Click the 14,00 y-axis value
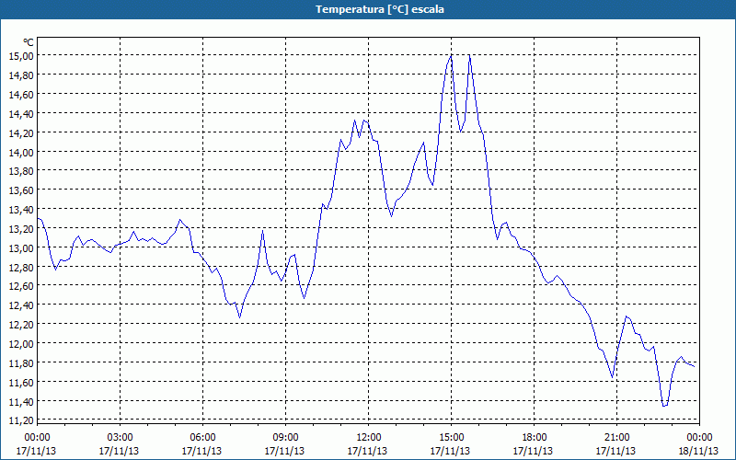736x460 pixels. [x=21, y=152]
